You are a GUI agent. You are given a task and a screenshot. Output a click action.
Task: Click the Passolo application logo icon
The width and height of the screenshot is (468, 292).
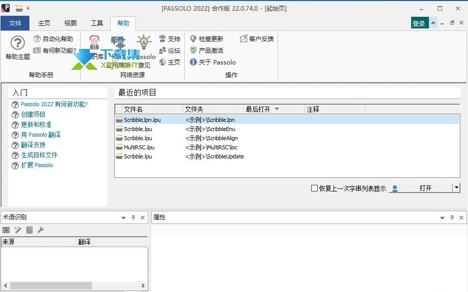(x=6, y=8)
